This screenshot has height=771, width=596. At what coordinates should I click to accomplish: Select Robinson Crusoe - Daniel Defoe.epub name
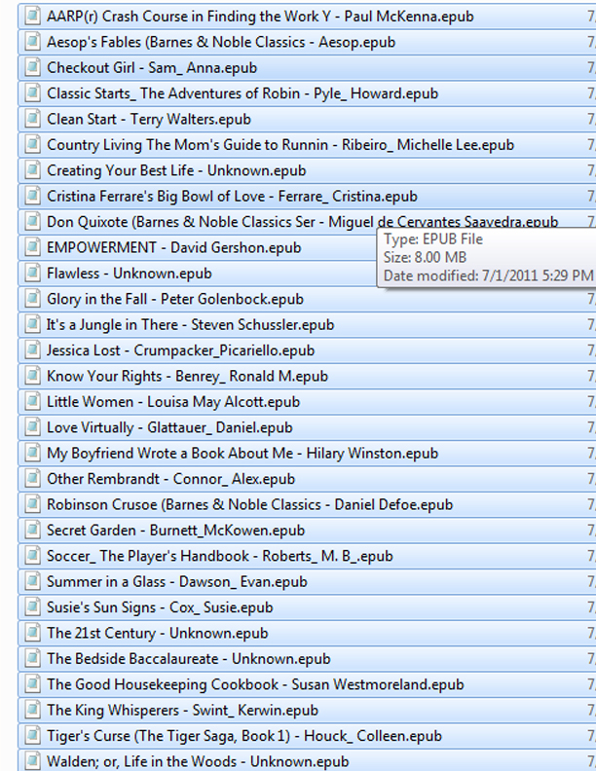coord(250,504)
